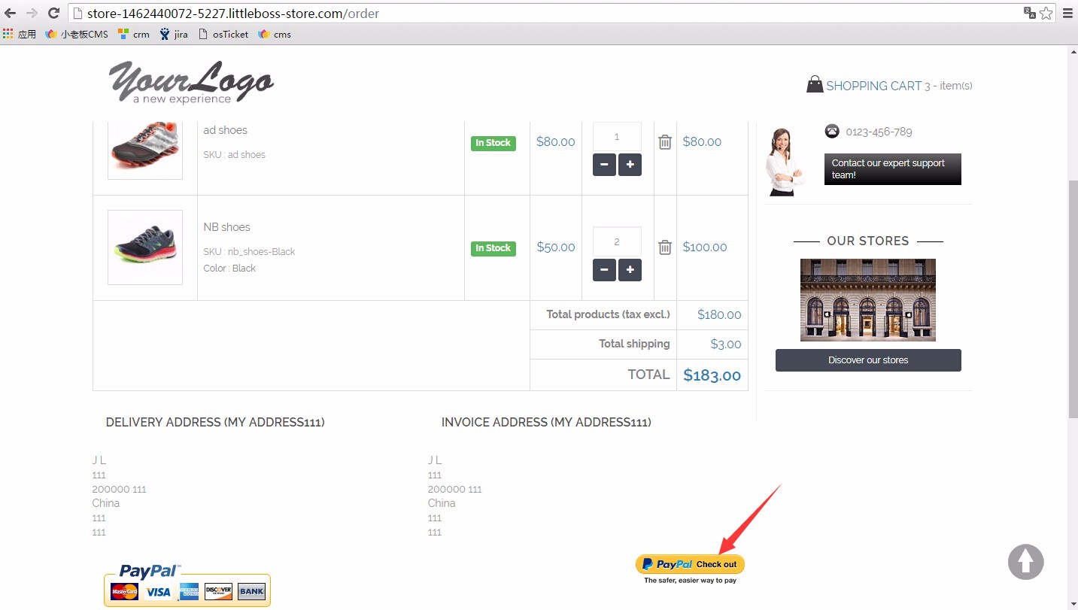Click the browser forward arrow

[32, 13]
